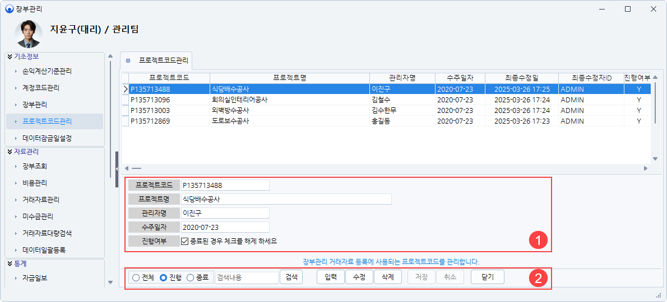Uncheck the 진행여부 checkbox
The width and height of the screenshot is (667, 302).
tap(185, 241)
